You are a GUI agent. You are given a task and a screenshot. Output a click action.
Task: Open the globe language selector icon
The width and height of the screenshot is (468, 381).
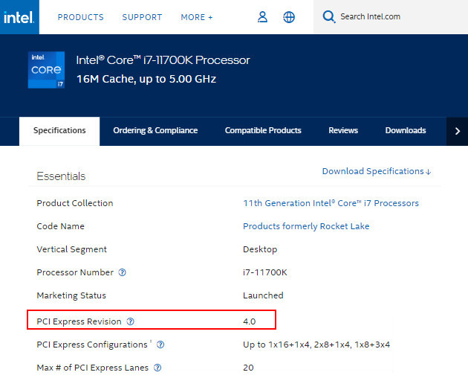click(x=289, y=17)
